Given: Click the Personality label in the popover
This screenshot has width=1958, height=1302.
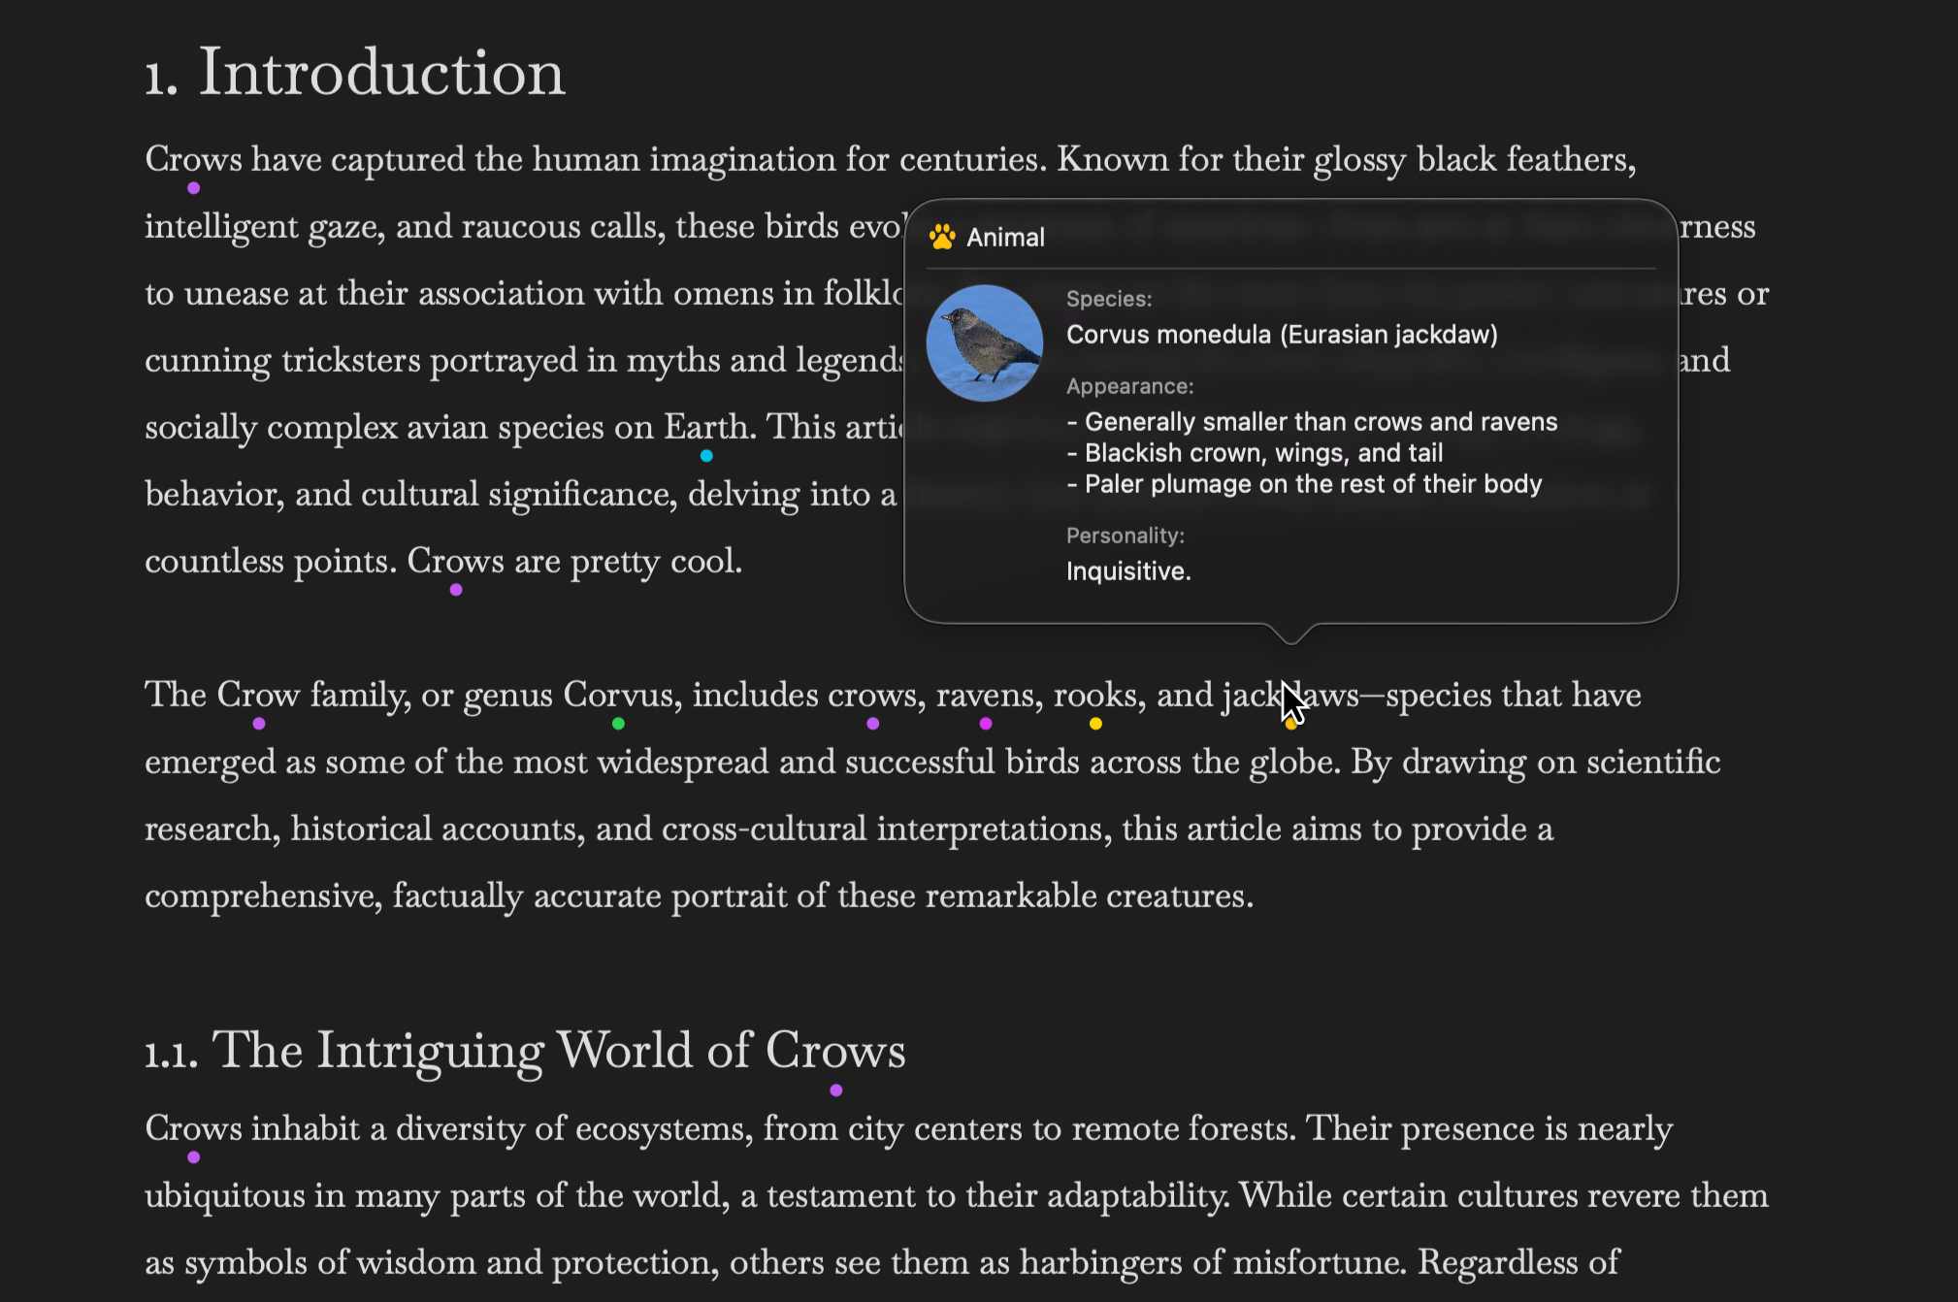Looking at the screenshot, I should pos(1126,536).
